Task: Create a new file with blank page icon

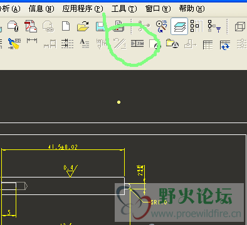Action: 66,26
